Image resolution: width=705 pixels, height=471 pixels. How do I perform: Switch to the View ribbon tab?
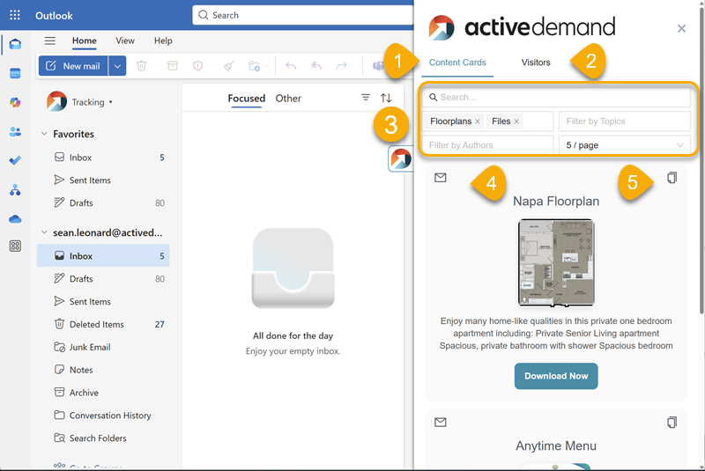[125, 40]
